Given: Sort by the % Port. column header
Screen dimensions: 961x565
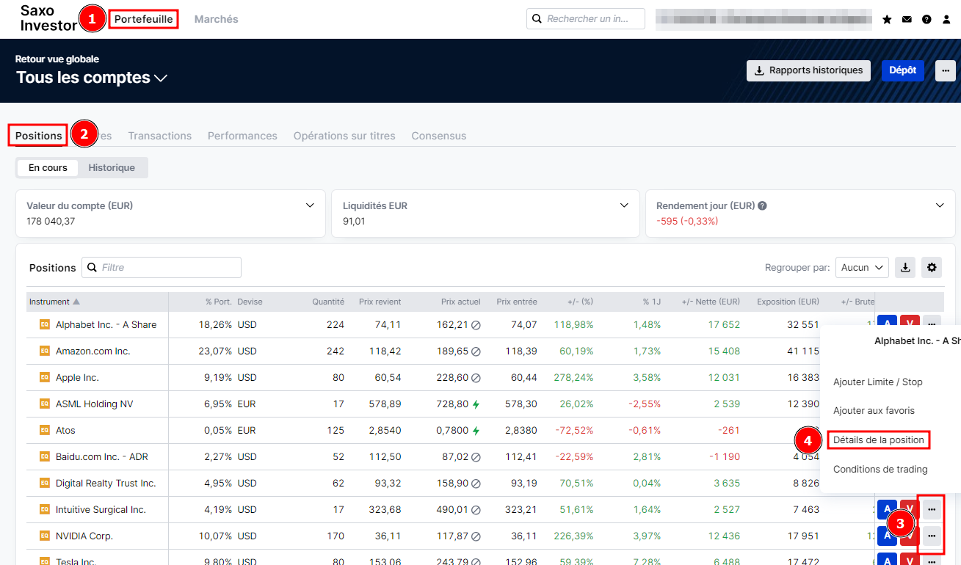Looking at the screenshot, I should (219, 302).
